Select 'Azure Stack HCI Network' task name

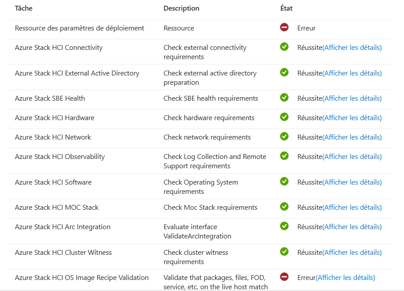(x=53, y=137)
